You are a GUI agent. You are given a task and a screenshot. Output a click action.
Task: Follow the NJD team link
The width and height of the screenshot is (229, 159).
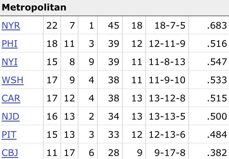tap(10, 117)
